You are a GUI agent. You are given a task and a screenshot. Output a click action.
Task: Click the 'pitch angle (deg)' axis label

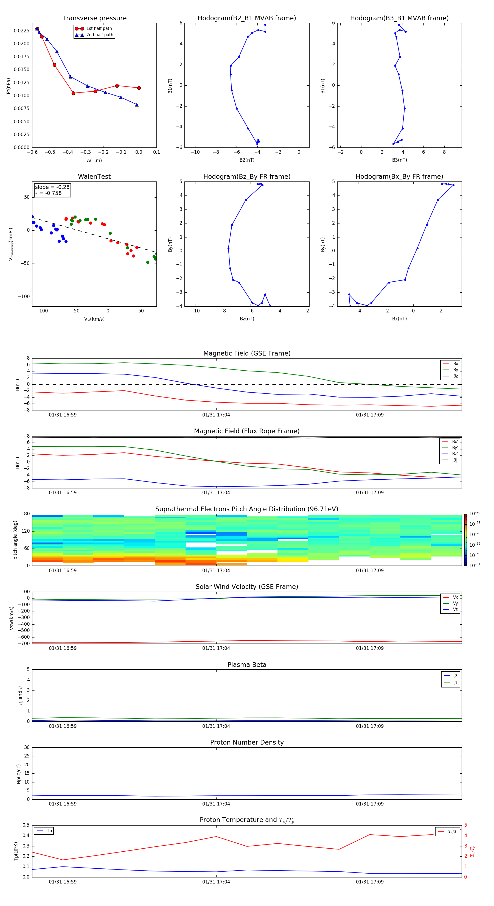(x=15, y=540)
